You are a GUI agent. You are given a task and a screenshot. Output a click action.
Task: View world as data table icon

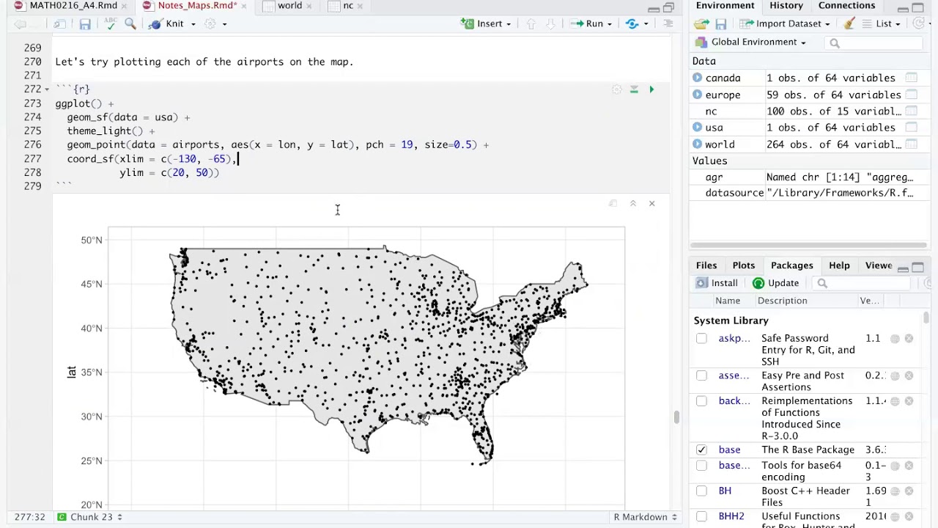(911, 144)
